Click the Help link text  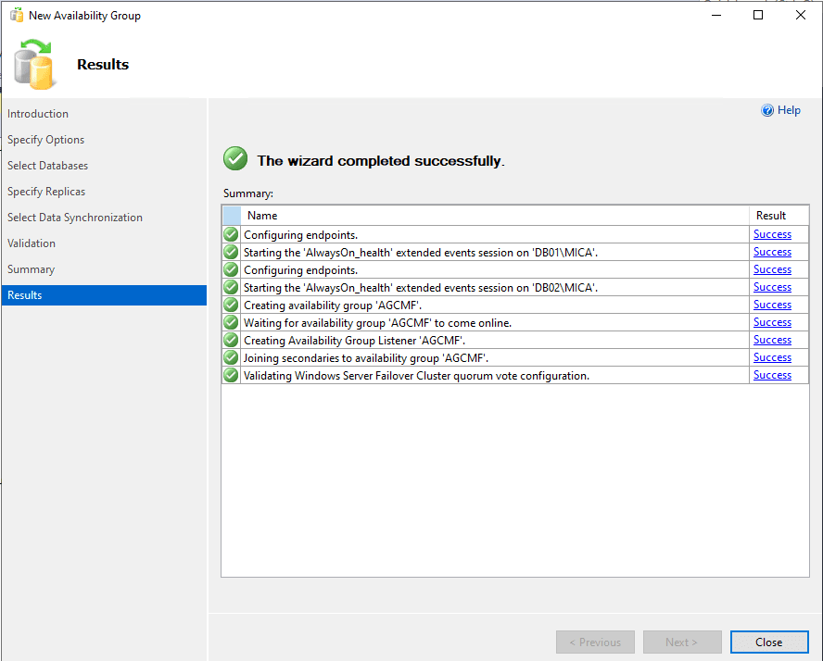pos(789,110)
